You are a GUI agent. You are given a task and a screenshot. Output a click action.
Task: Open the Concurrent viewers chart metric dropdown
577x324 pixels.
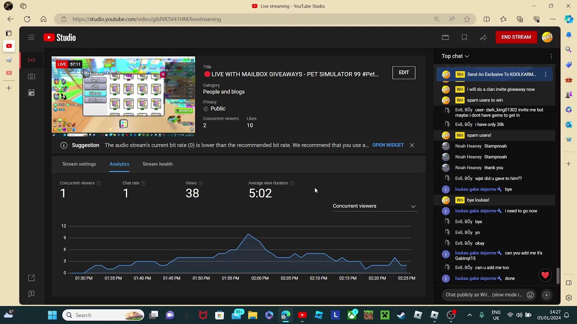pyautogui.click(x=374, y=206)
